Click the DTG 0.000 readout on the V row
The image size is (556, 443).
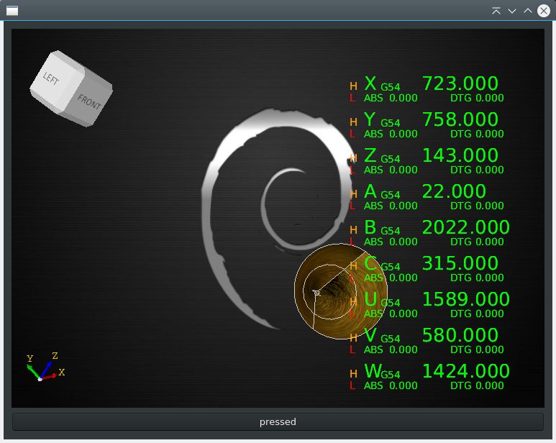click(477, 350)
